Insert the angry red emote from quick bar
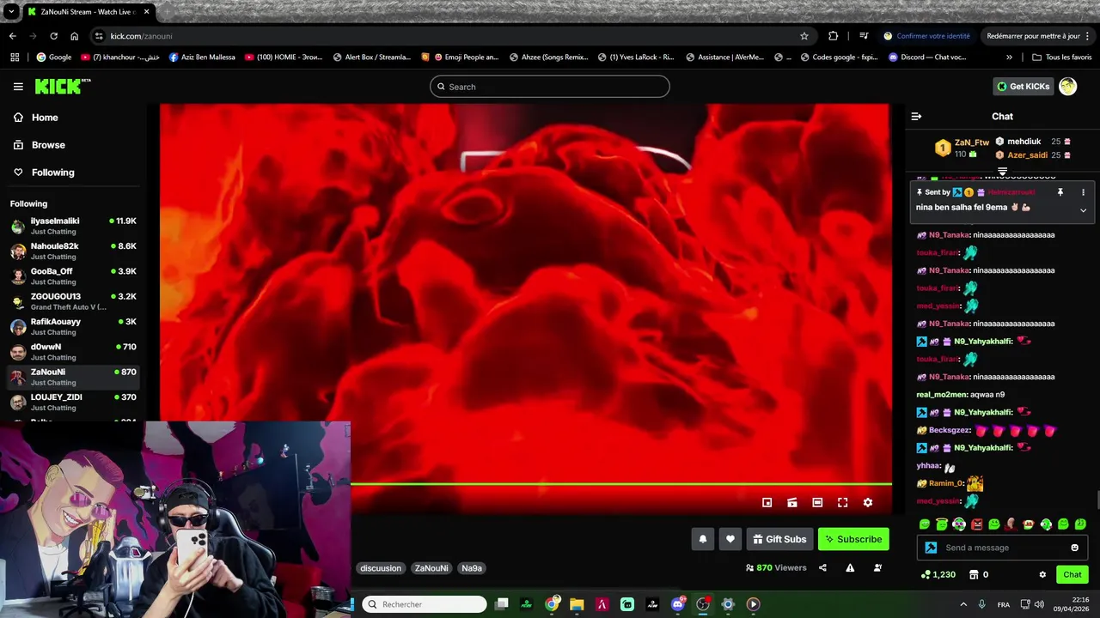The image size is (1100, 618). pos(977,524)
